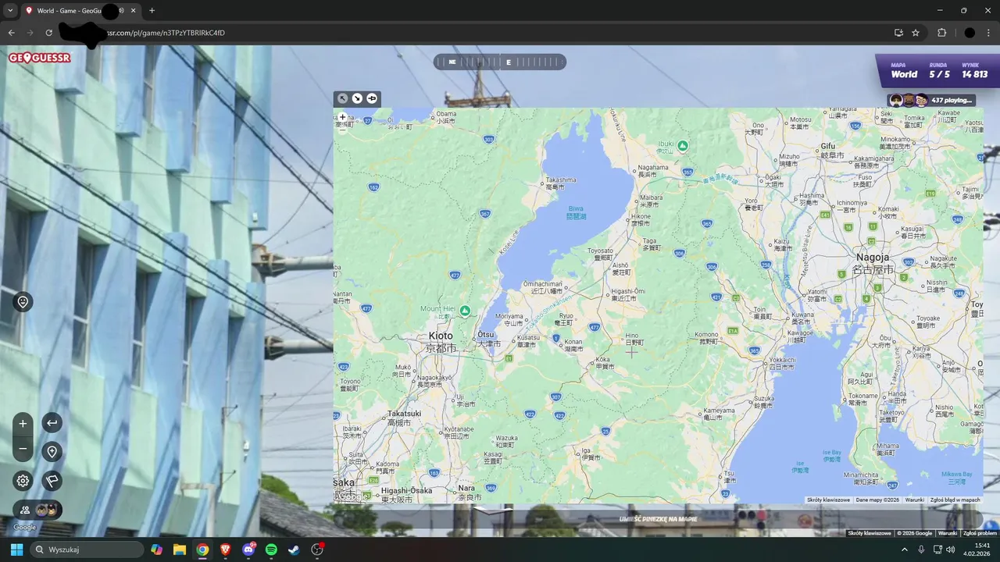
Task: Select the World - Game browser tab
Action: (x=80, y=11)
